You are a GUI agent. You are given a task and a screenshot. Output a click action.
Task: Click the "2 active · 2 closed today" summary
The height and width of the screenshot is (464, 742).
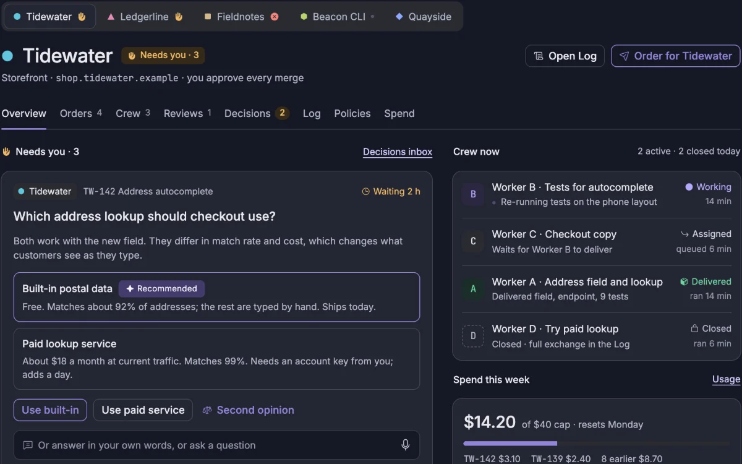(689, 152)
